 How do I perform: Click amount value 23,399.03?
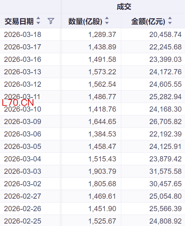[165, 59]
